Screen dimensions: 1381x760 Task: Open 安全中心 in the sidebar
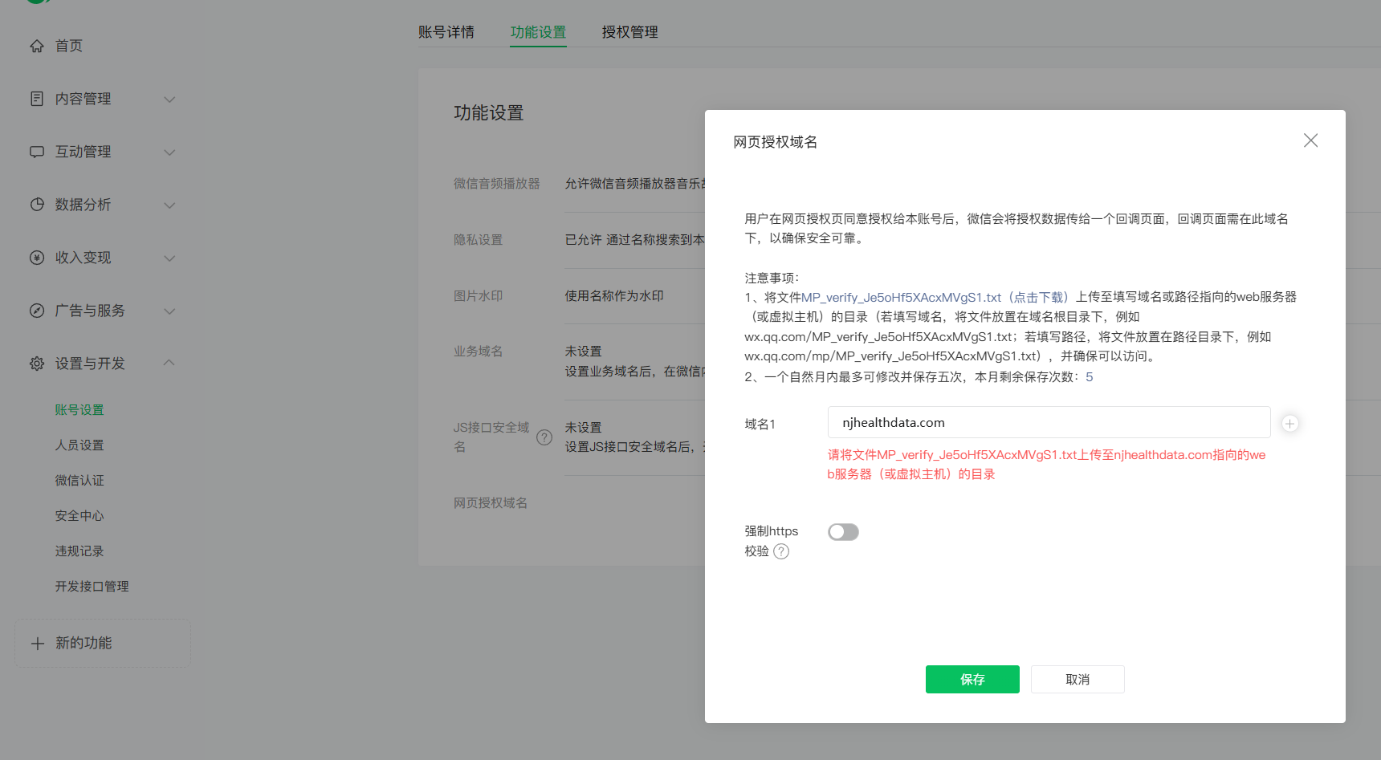(79, 516)
